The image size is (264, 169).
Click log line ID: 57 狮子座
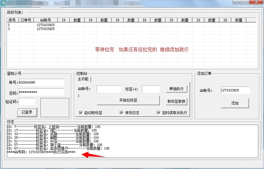click(x=55, y=145)
